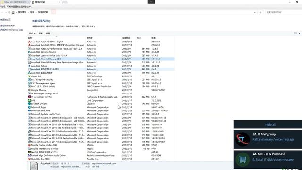Open the 组织 organize dropdown
Viewport: 302px width, 170px height.
click(x=32, y=34)
